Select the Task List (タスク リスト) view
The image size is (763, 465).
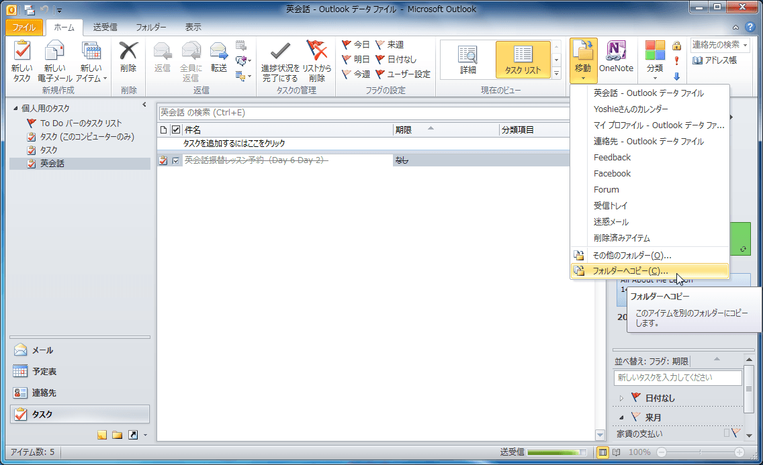[523, 59]
